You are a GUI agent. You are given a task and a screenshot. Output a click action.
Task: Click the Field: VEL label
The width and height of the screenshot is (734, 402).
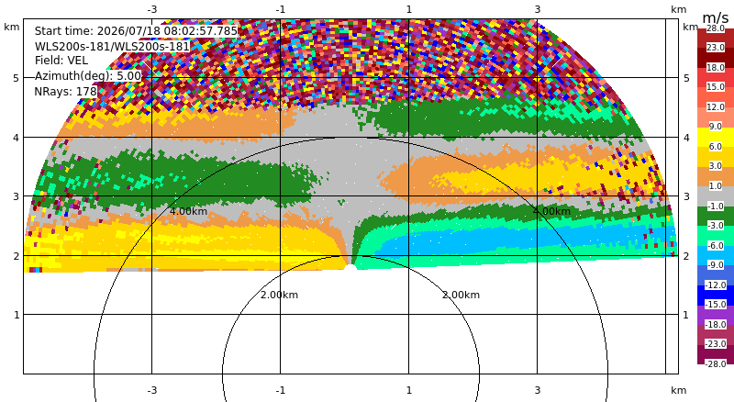click(61, 61)
